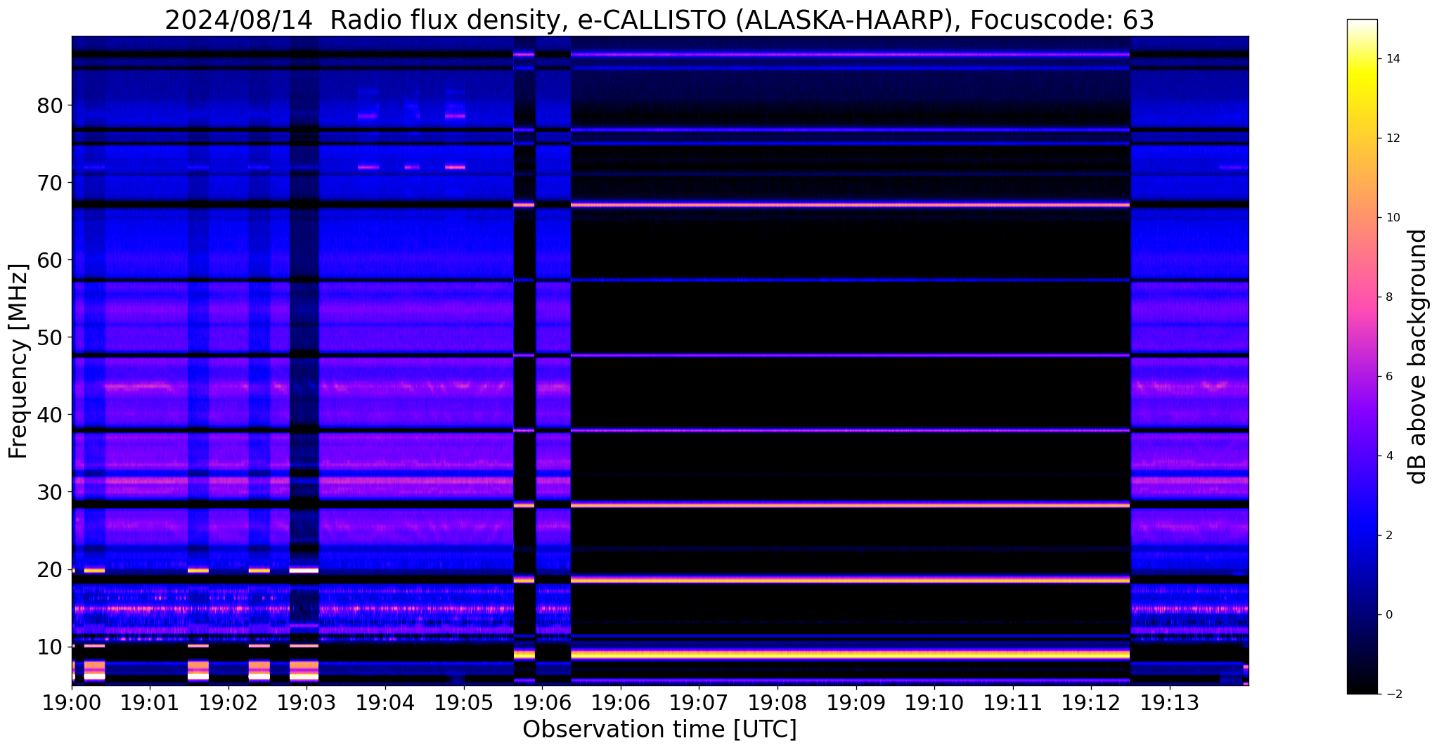
Task: Click the plot title mentioning e-CALLISTO ALASKA-HAARP
Action: coord(659,20)
